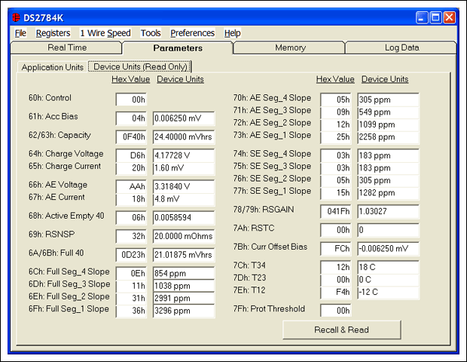Click the 69h RSNSP device units field
Screen dimensions: 467x362
click(x=184, y=235)
